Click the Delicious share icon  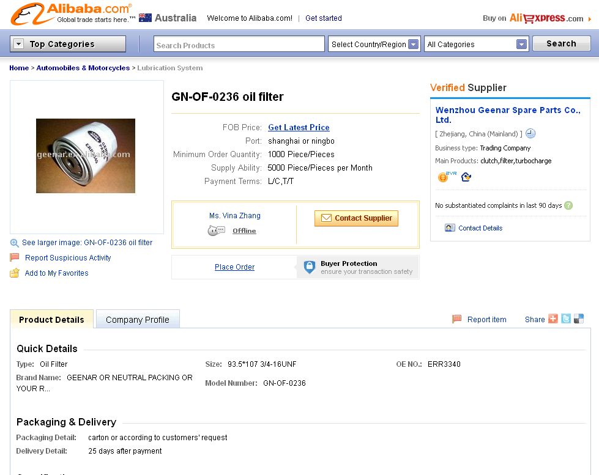coord(579,319)
